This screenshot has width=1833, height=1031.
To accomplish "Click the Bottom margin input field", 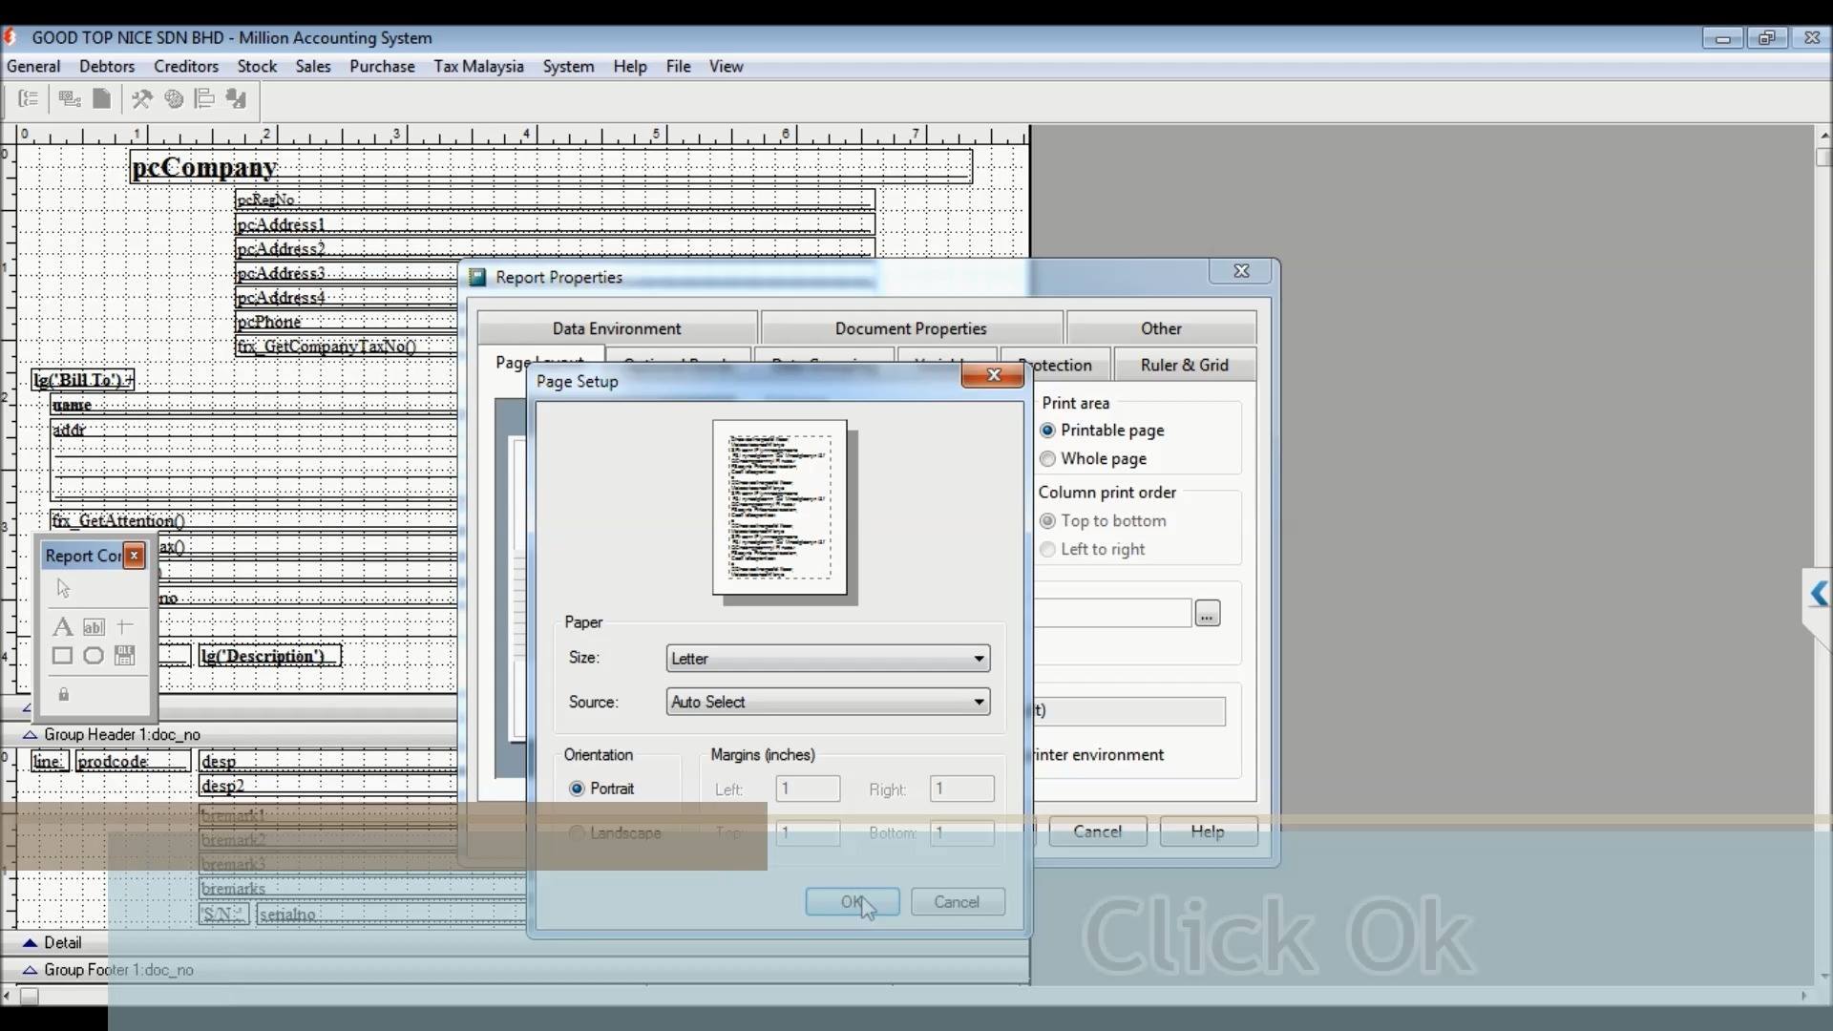I will pyautogui.click(x=961, y=832).
